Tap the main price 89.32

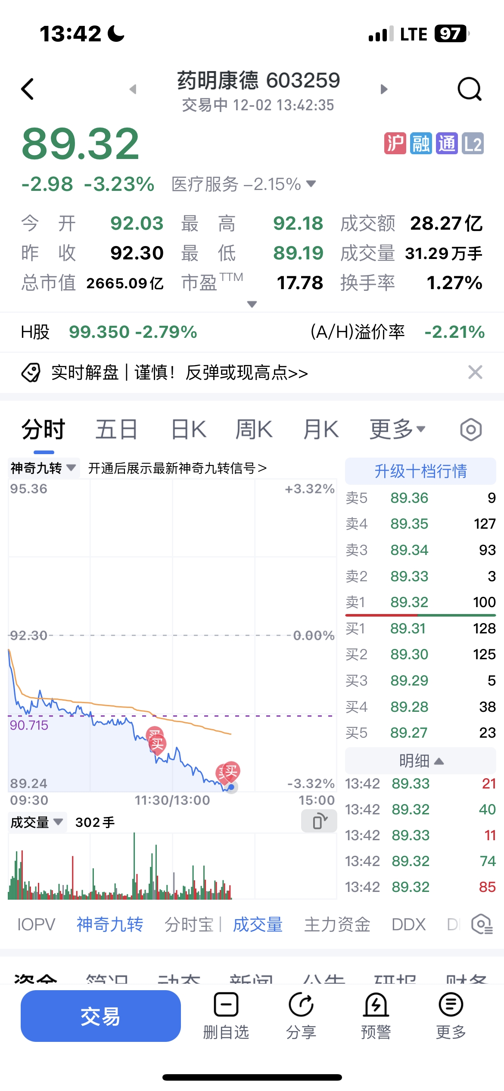81,143
